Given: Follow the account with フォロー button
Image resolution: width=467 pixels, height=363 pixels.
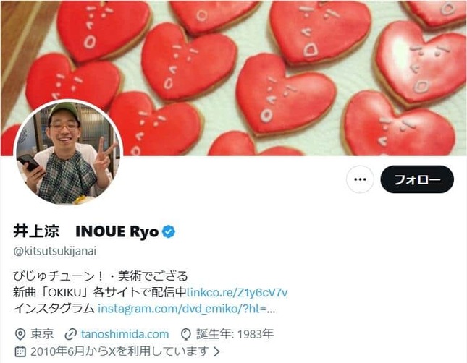Looking at the screenshot, I should click(x=417, y=179).
